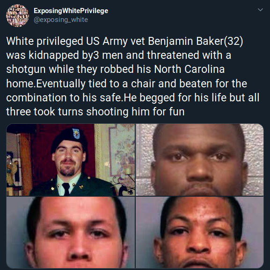Open the bottom-right mugshot thumbnail
270x270 pixels.
tap(200, 232)
